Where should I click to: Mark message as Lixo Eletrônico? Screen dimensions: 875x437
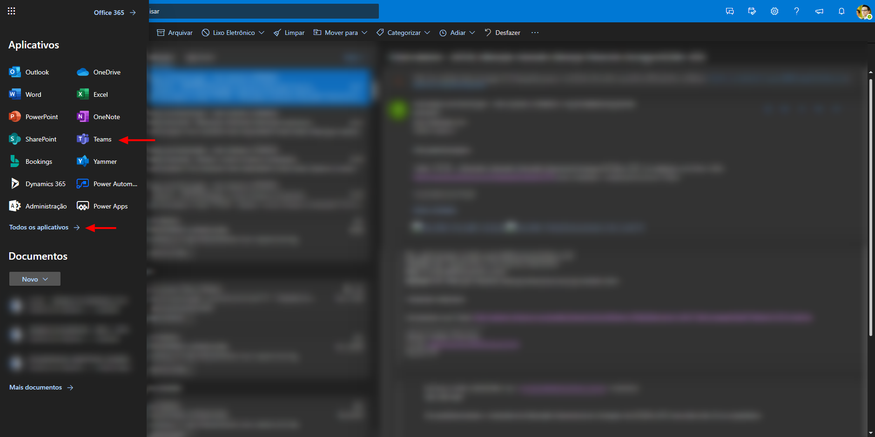tap(228, 33)
